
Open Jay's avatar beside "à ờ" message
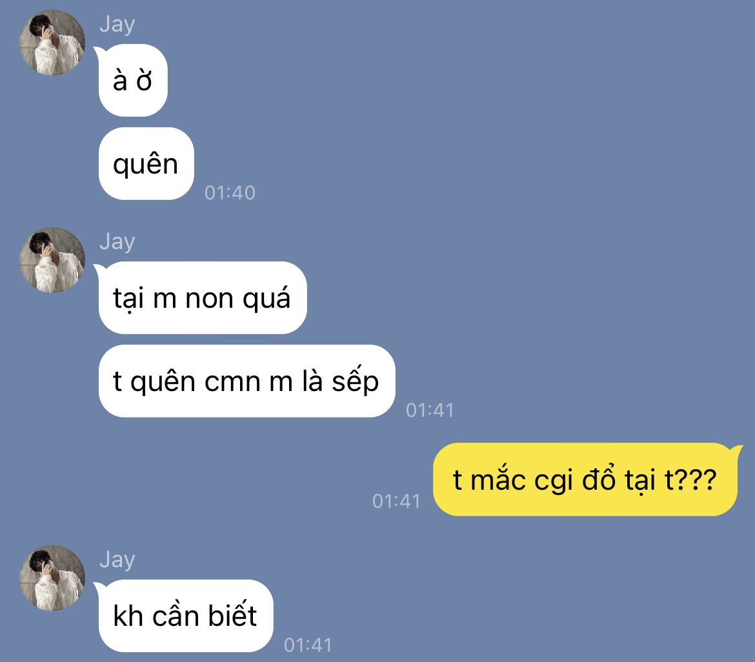click(x=52, y=43)
